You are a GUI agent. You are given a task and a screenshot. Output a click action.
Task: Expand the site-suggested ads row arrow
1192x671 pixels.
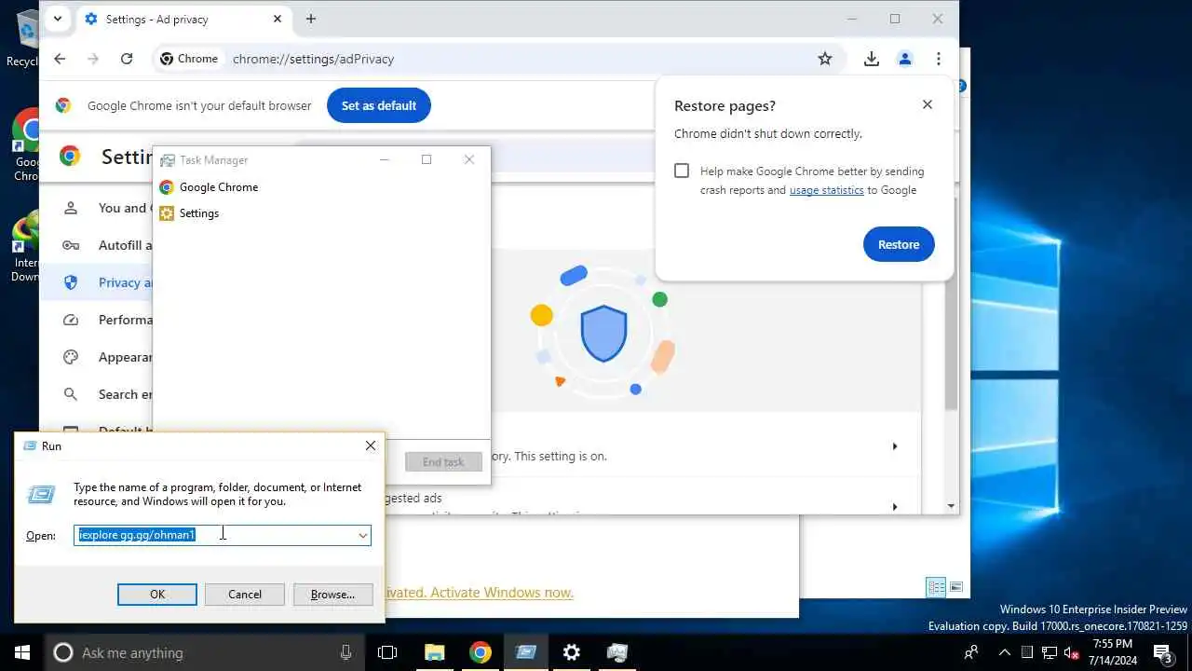click(895, 506)
